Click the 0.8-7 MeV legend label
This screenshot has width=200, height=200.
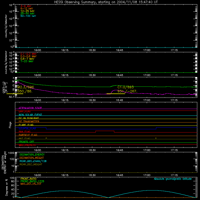pos(27,59)
